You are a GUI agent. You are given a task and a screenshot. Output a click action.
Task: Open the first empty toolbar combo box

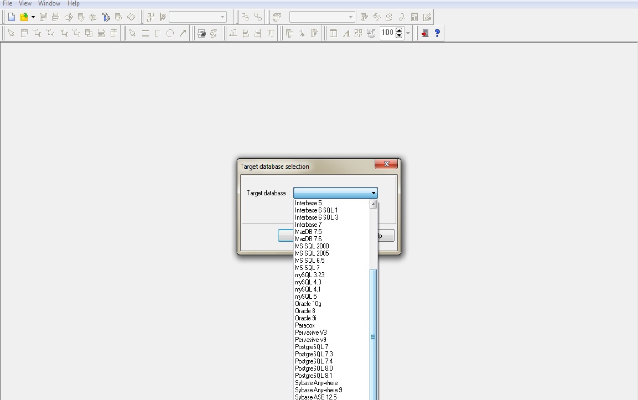click(x=198, y=17)
